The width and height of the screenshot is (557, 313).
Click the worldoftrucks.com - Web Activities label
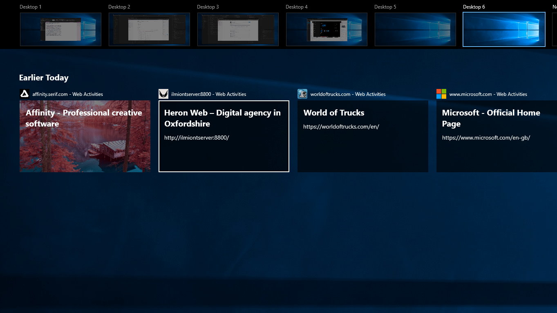(x=348, y=94)
